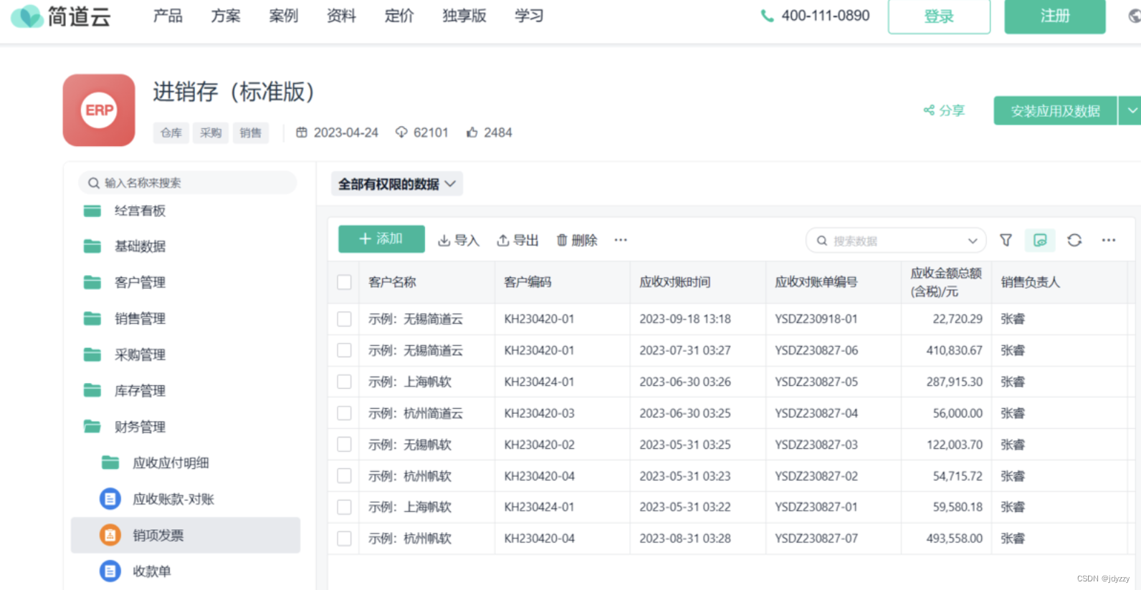Check the row with YSDZ230827-04
Image resolution: width=1141 pixels, height=590 pixels.
click(344, 413)
